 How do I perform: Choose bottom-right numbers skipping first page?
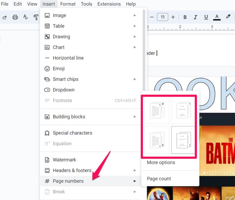point(184,140)
